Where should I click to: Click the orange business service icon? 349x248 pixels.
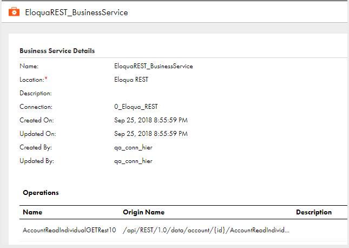(x=14, y=12)
